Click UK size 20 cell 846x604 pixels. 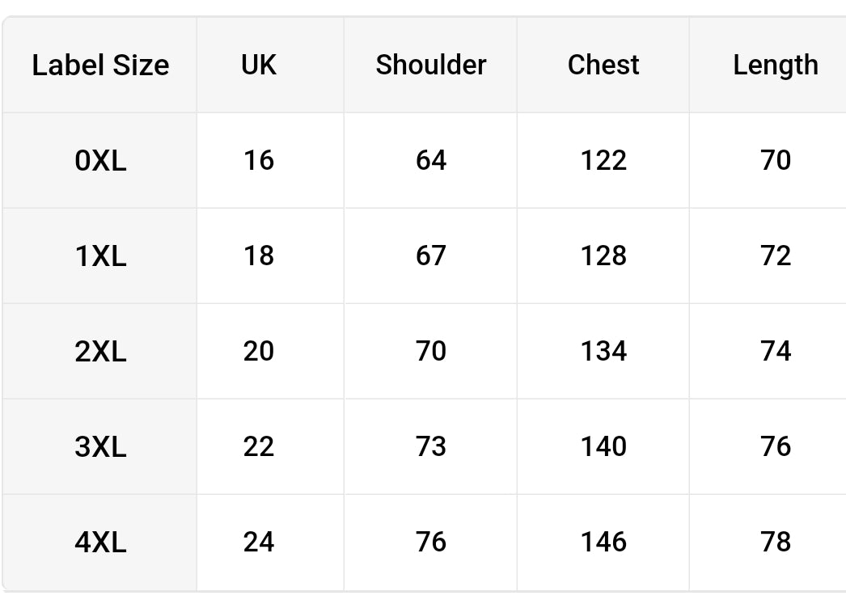pos(259,352)
